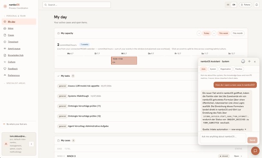The height and width of the screenshot is (158, 262).
Task: Open the Inbox page
Action: (11, 28)
